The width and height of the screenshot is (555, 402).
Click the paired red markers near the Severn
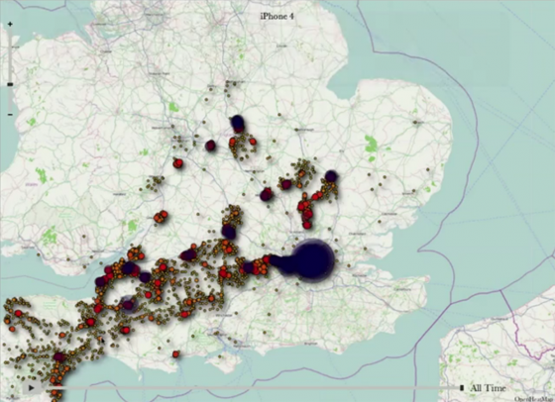[161, 217]
